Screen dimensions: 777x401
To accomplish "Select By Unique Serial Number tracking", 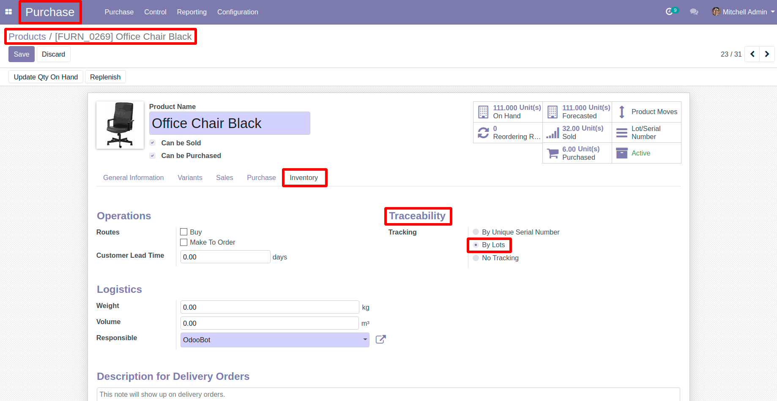I will tap(476, 232).
